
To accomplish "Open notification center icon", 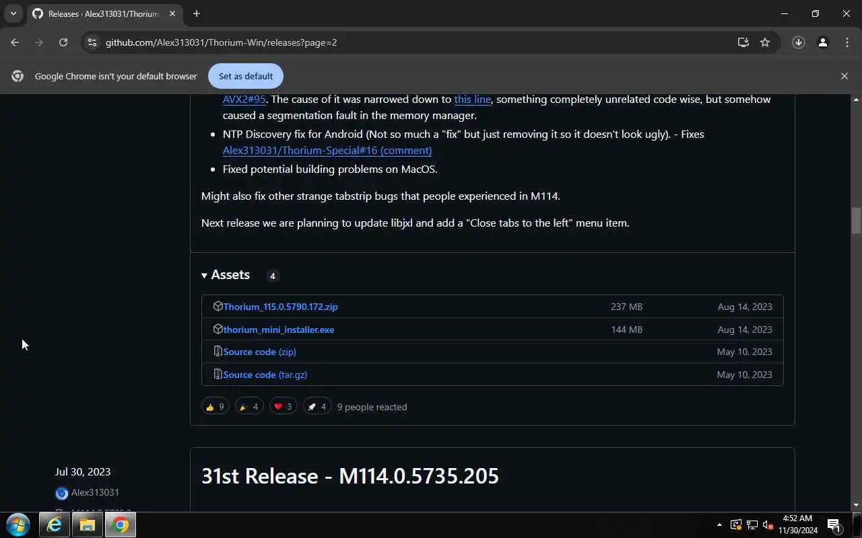I will click(834, 525).
